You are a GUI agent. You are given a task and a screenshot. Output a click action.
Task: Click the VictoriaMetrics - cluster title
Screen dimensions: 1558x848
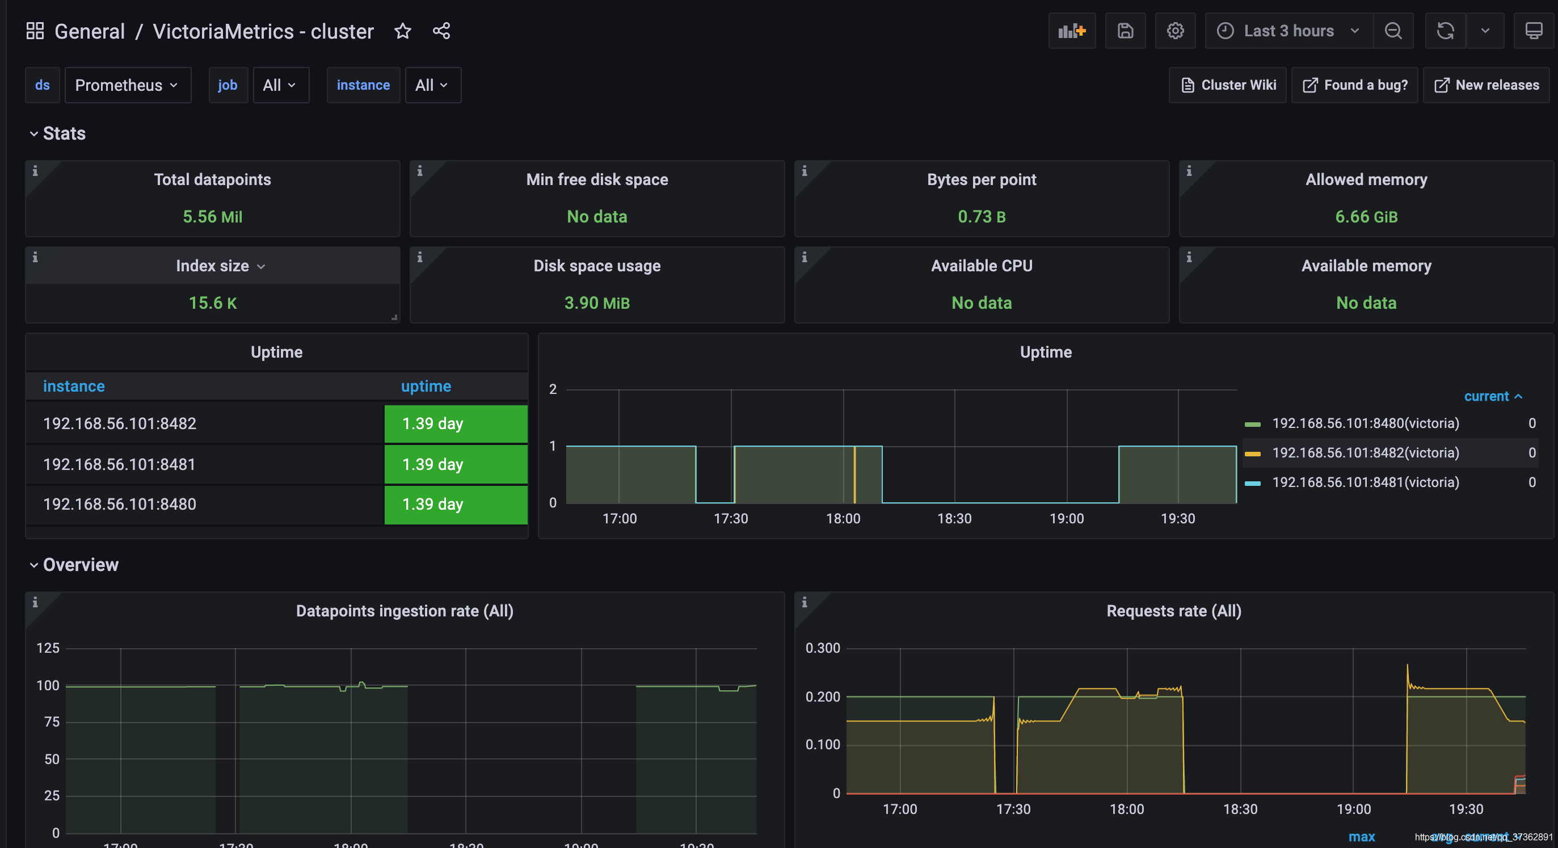click(x=263, y=31)
